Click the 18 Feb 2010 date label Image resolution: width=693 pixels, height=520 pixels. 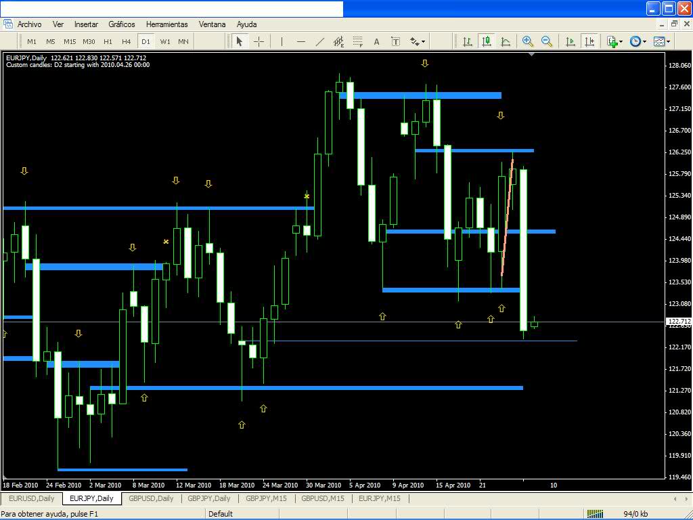pyautogui.click(x=20, y=485)
